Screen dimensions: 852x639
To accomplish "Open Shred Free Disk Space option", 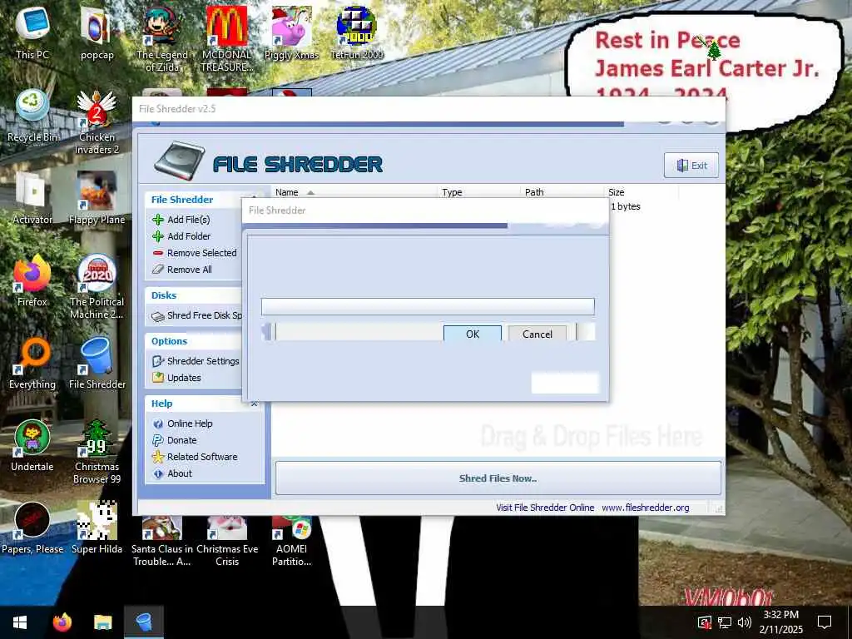I will 196,315.
